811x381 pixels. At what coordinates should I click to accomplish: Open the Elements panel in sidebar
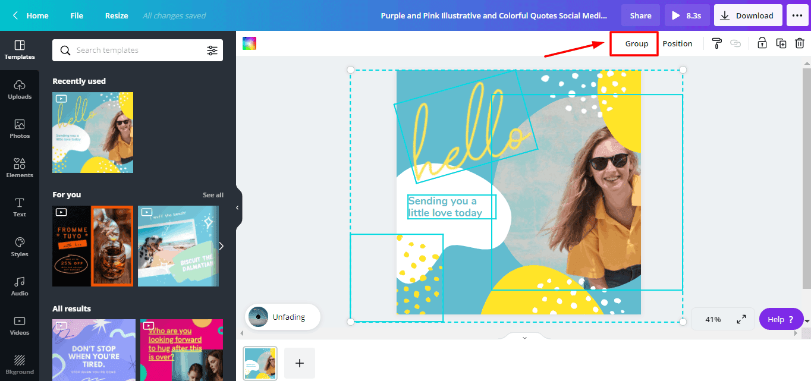tap(20, 168)
